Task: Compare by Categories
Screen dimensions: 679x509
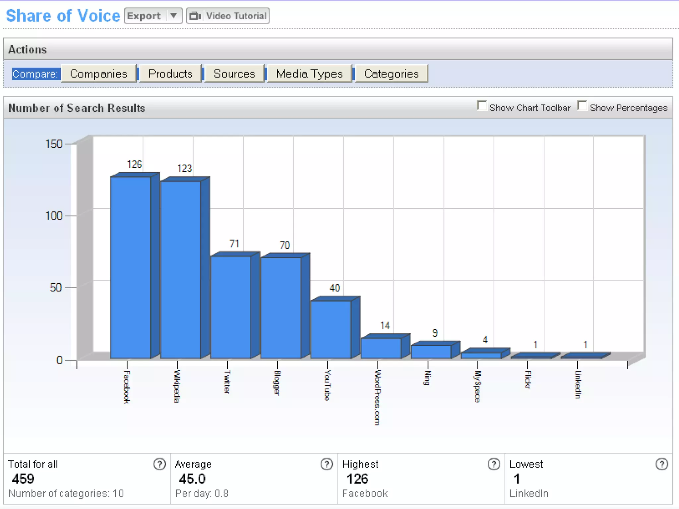Action: click(x=391, y=74)
